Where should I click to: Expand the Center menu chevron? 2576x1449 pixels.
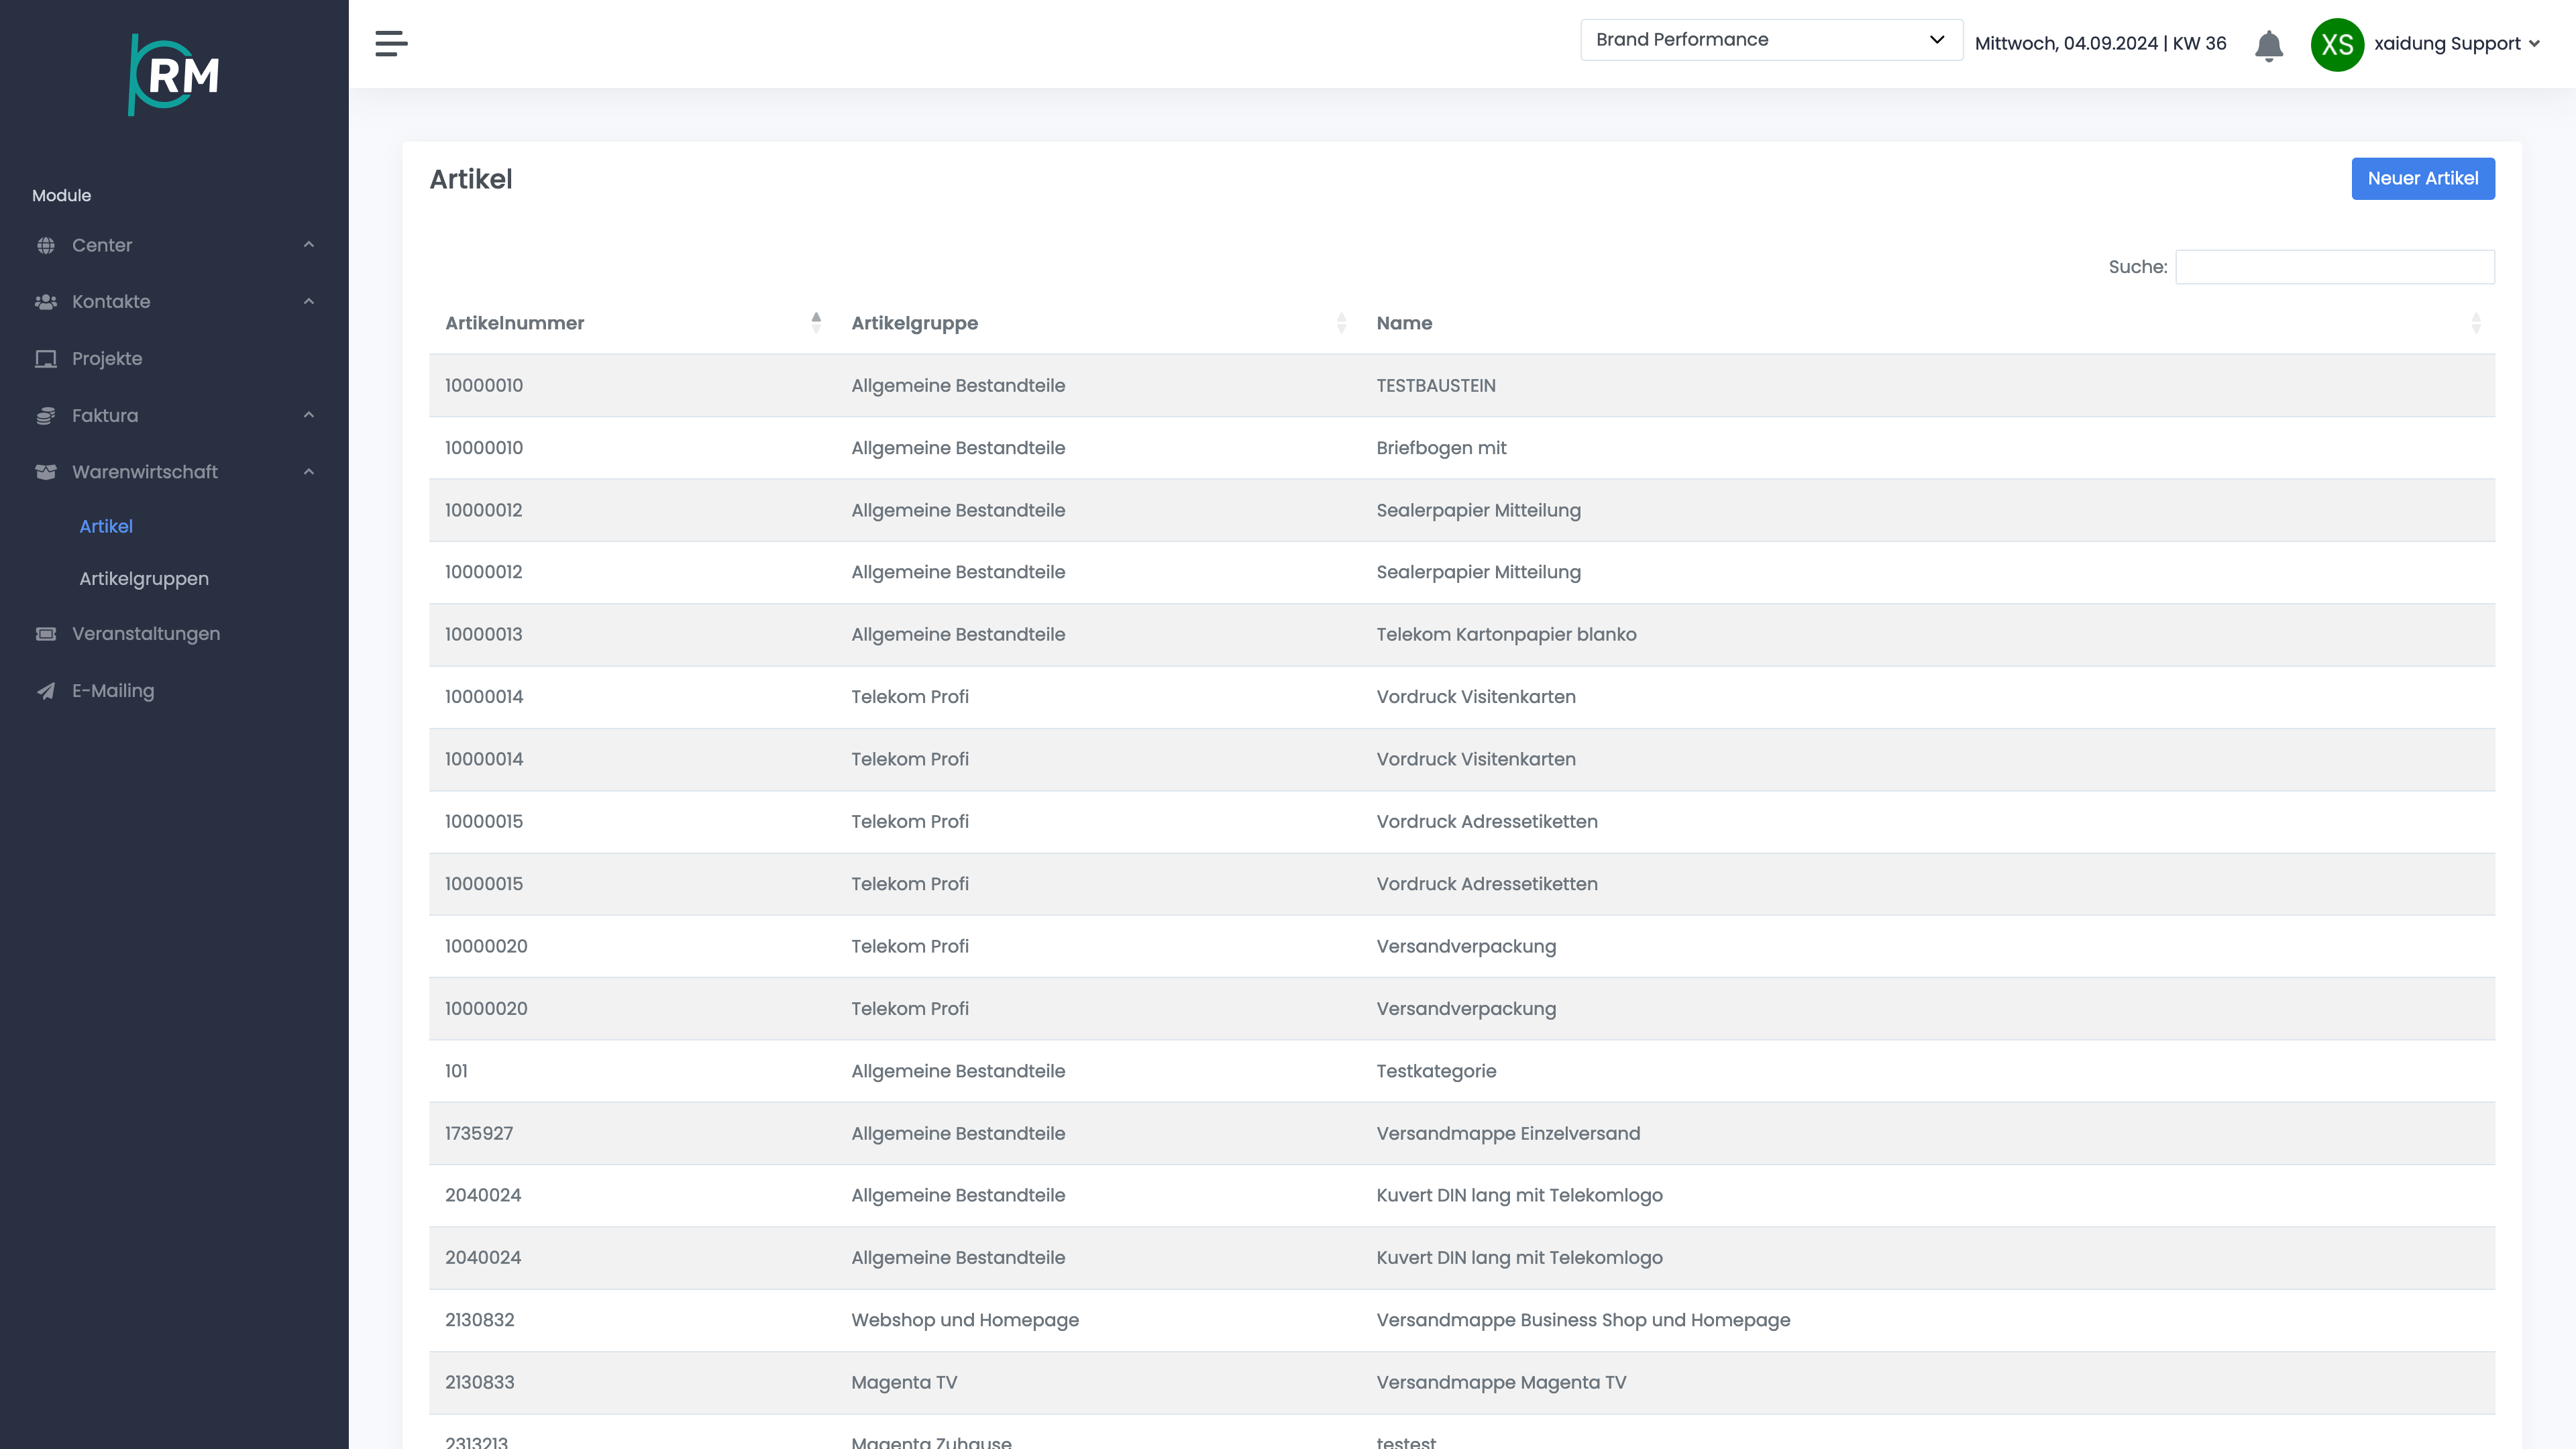tap(309, 245)
